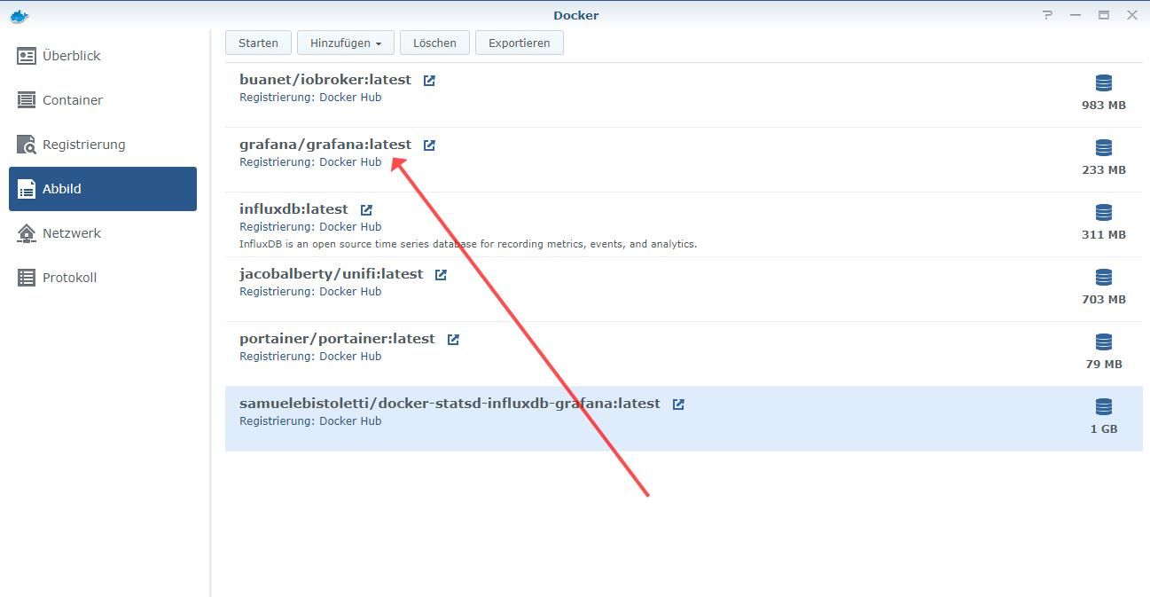
Task: Click the Exportieren button
Action: tap(520, 43)
